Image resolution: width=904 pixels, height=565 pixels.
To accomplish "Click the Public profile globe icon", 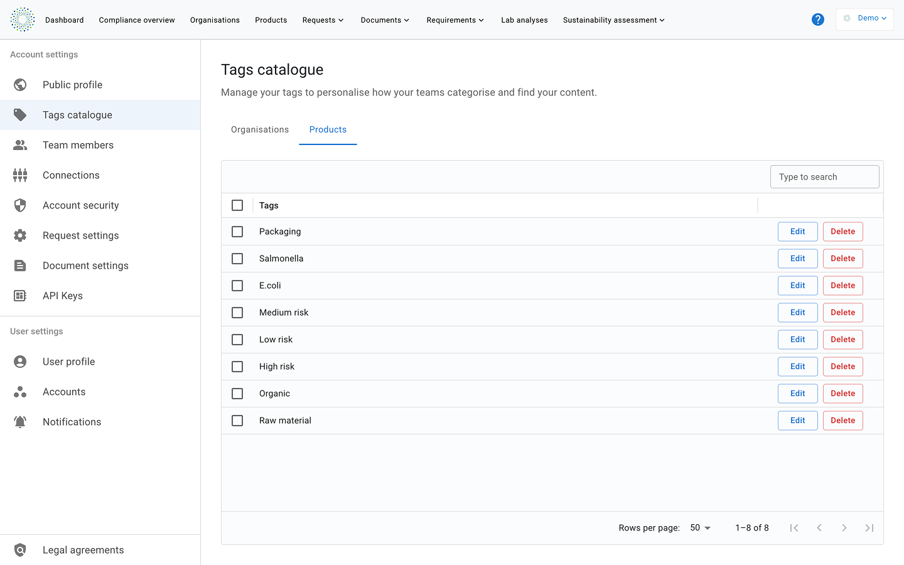I will coord(20,85).
